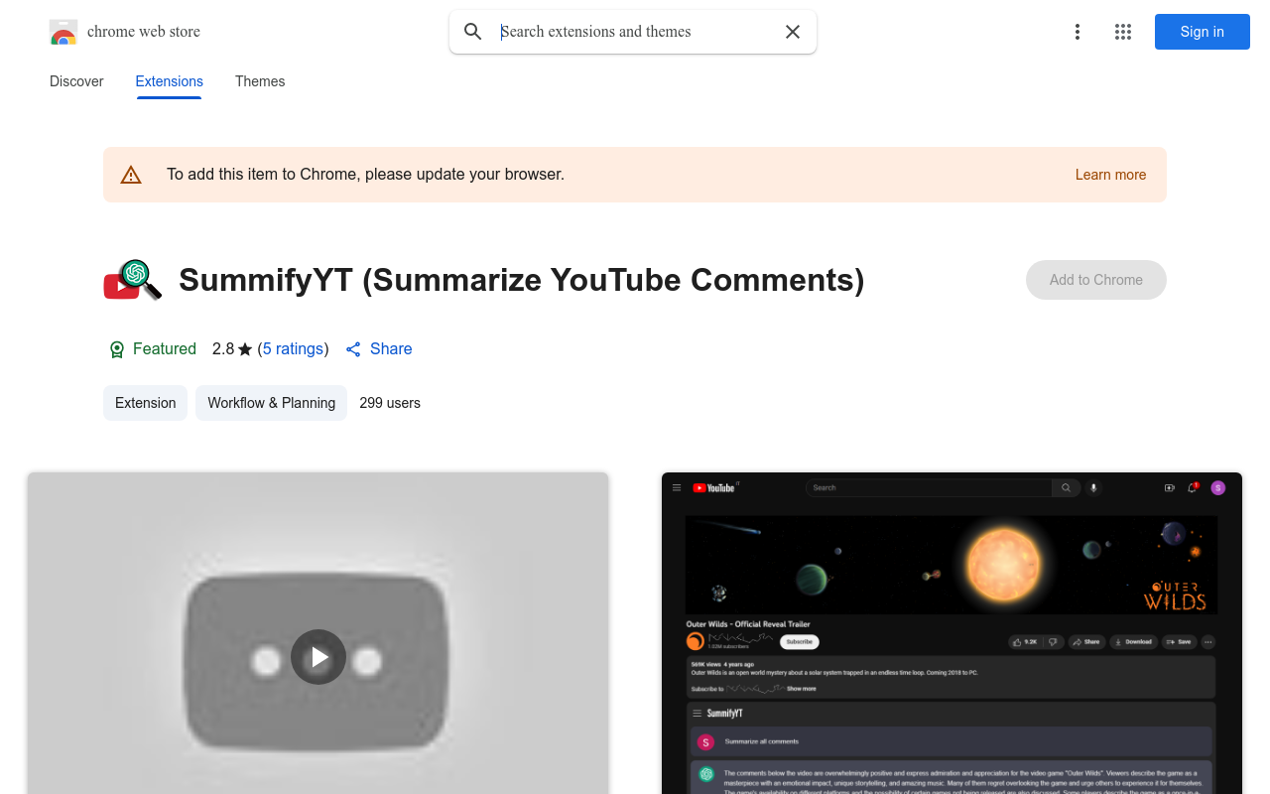Open the Google apps grid
The height and width of the screenshot is (794, 1270).
tap(1123, 32)
